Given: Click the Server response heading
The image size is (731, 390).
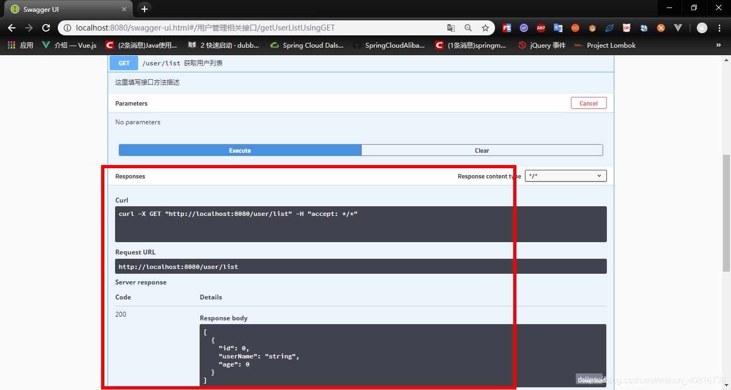Looking at the screenshot, I should [141, 282].
